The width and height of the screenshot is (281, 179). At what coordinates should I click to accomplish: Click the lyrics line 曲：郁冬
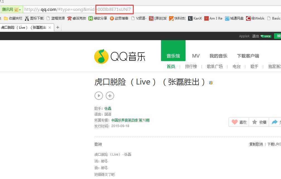[x=101, y=168]
